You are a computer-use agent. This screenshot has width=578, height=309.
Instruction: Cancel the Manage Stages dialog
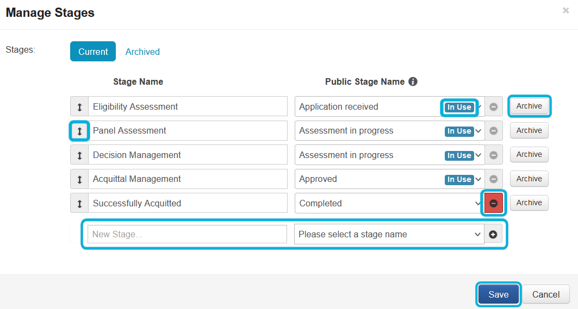click(x=545, y=294)
